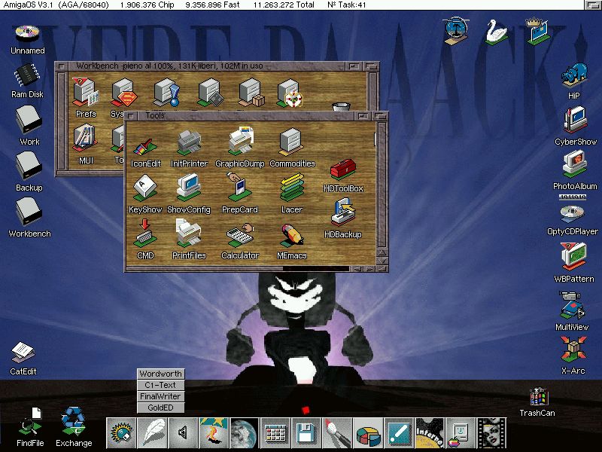The image size is (602, 452).
Task: Open the TrashCan icon on desktop
Action: 537,398
